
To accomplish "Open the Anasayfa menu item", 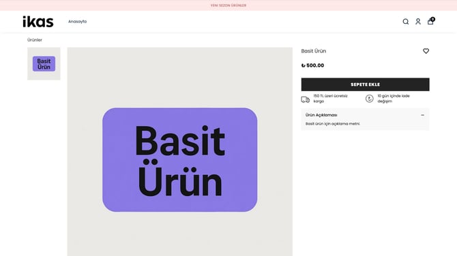I will pyautogui.click(x=77, y=22).
